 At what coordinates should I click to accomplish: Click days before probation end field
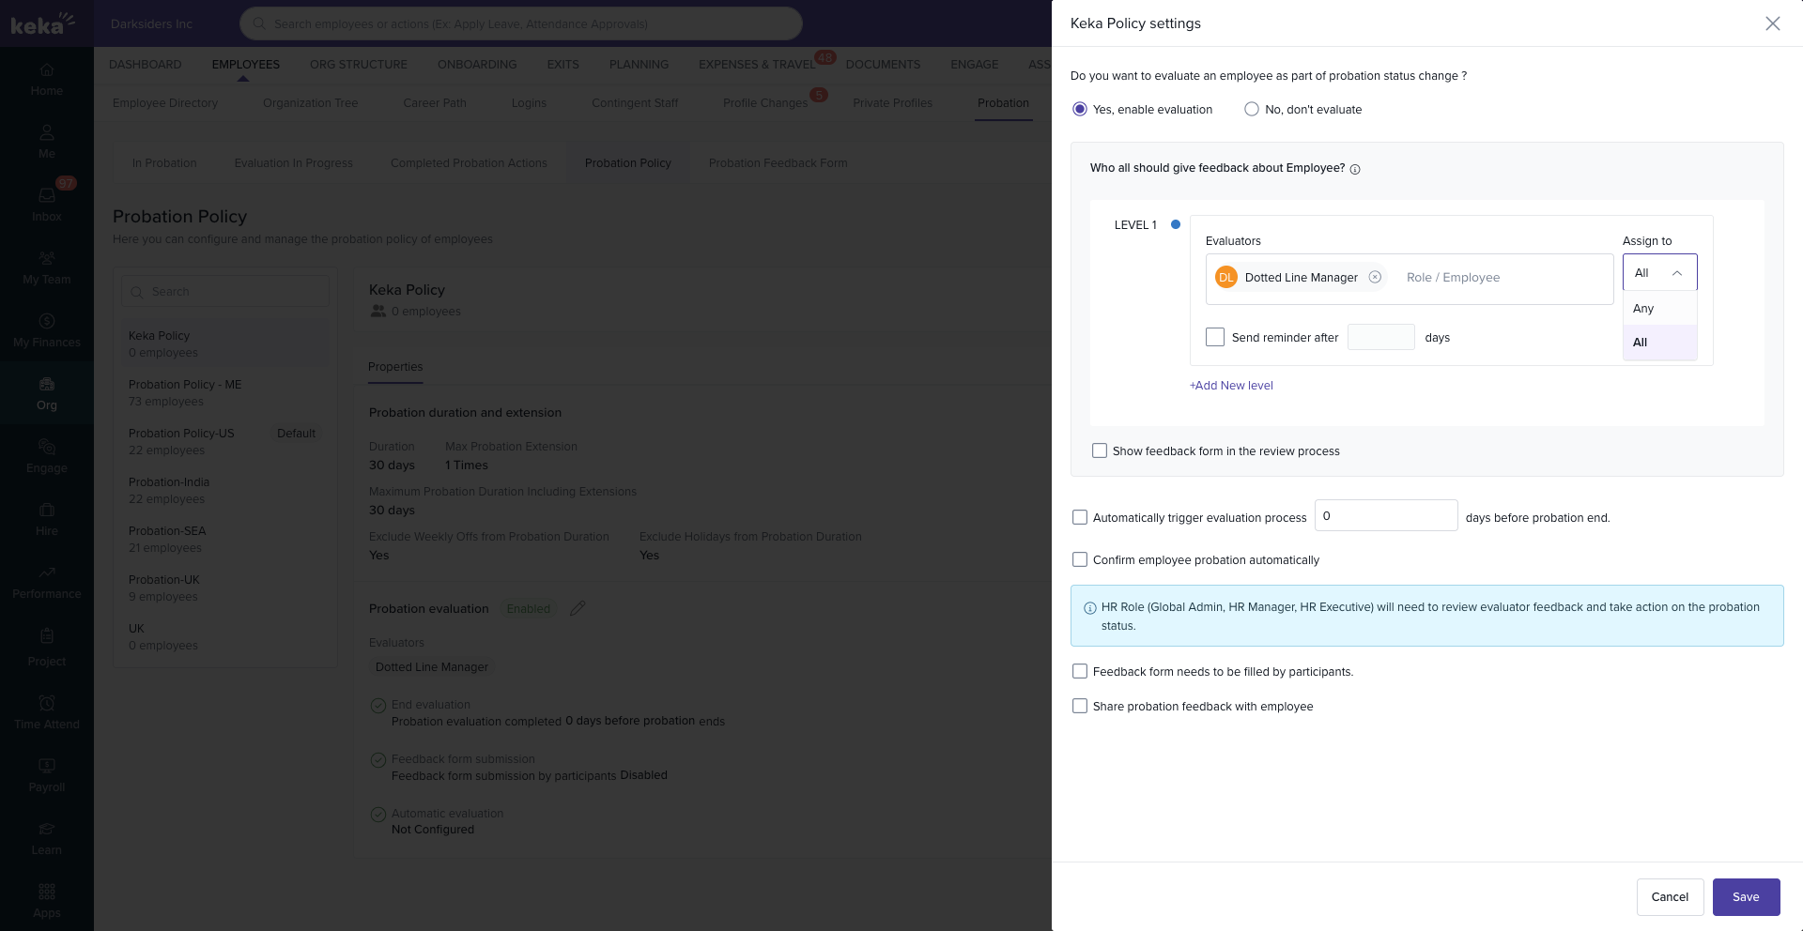(x=1385, y=516)
